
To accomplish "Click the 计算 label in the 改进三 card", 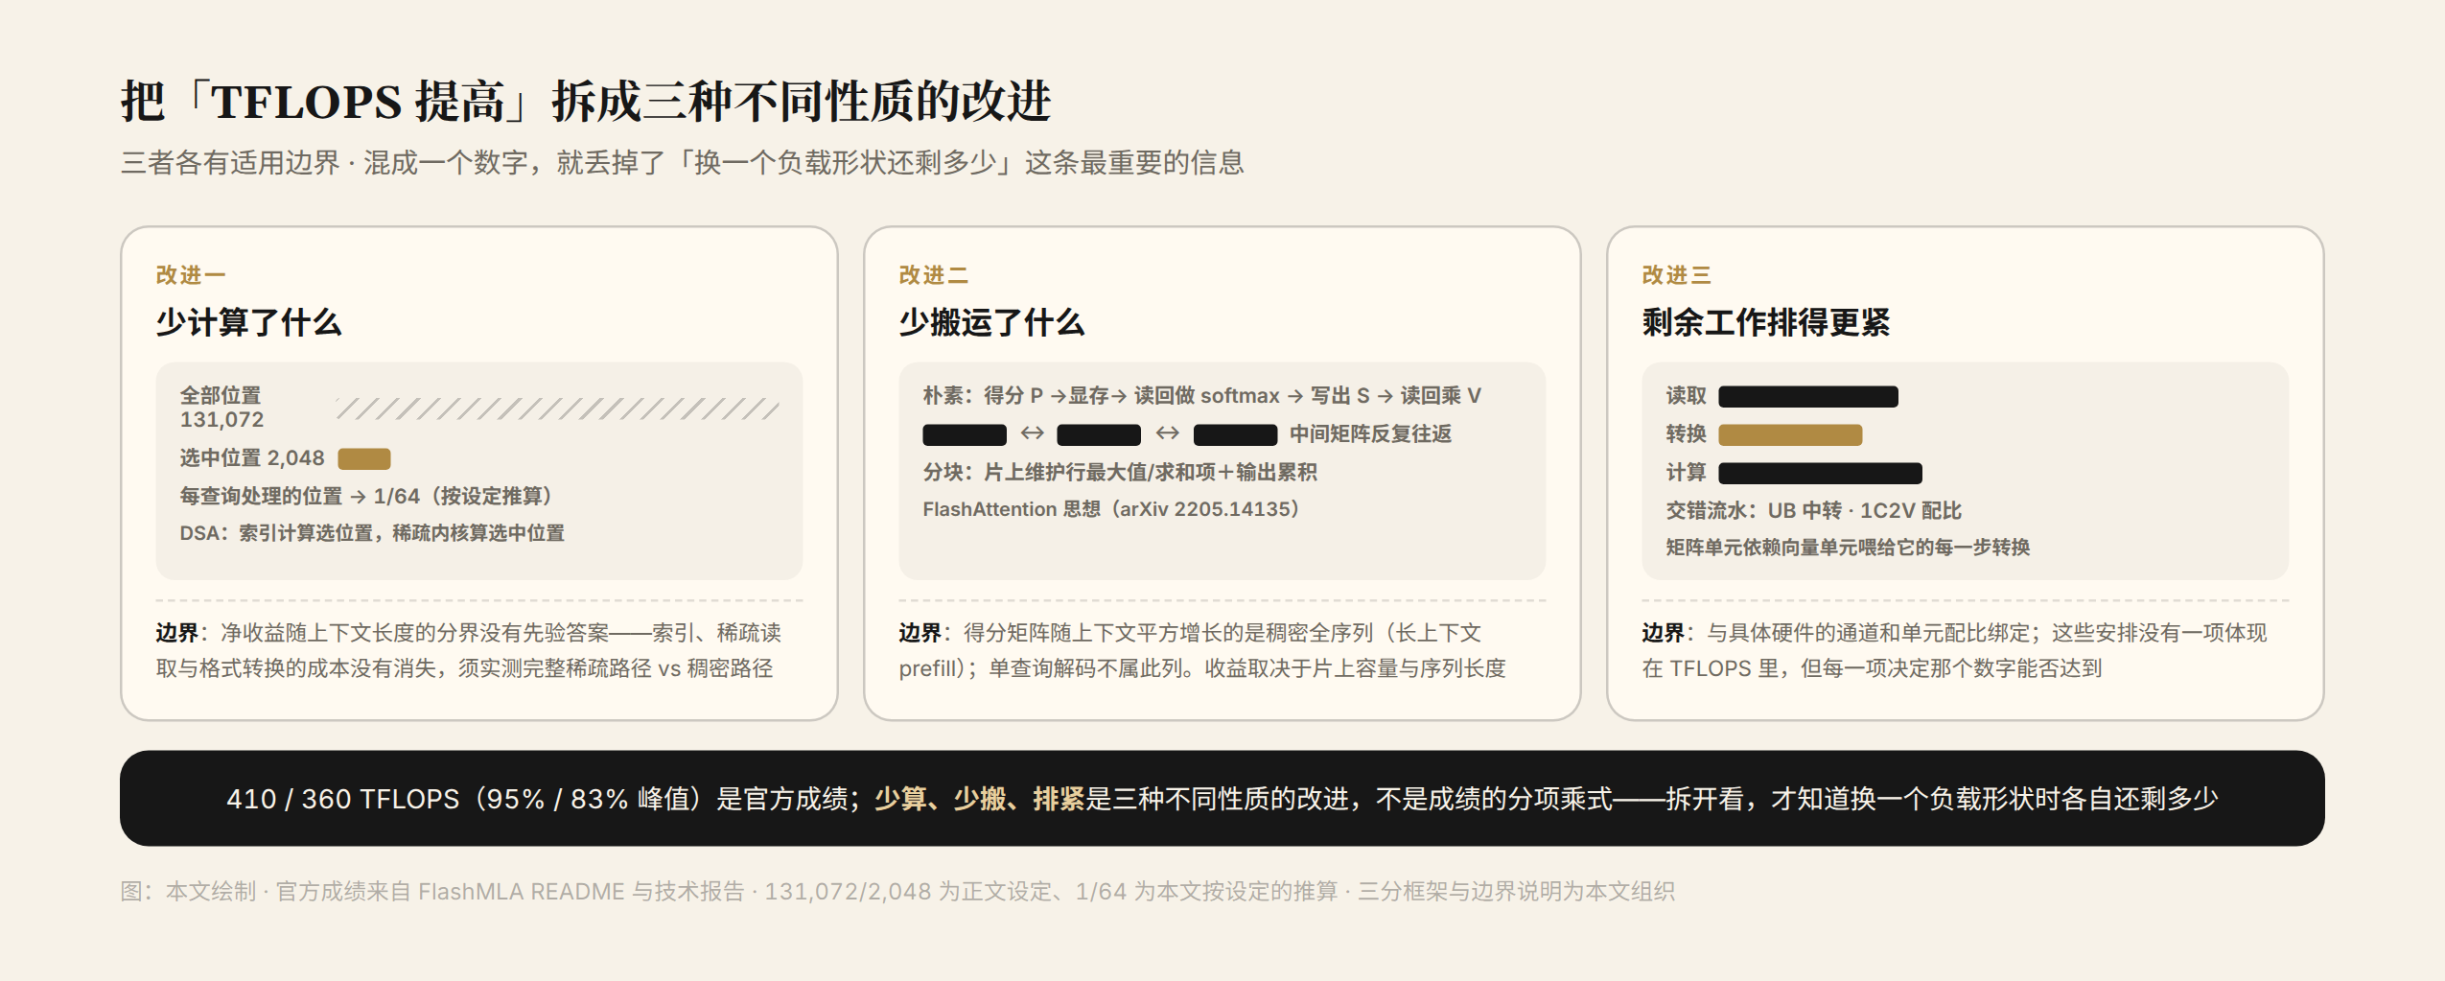I will 1687,472.
